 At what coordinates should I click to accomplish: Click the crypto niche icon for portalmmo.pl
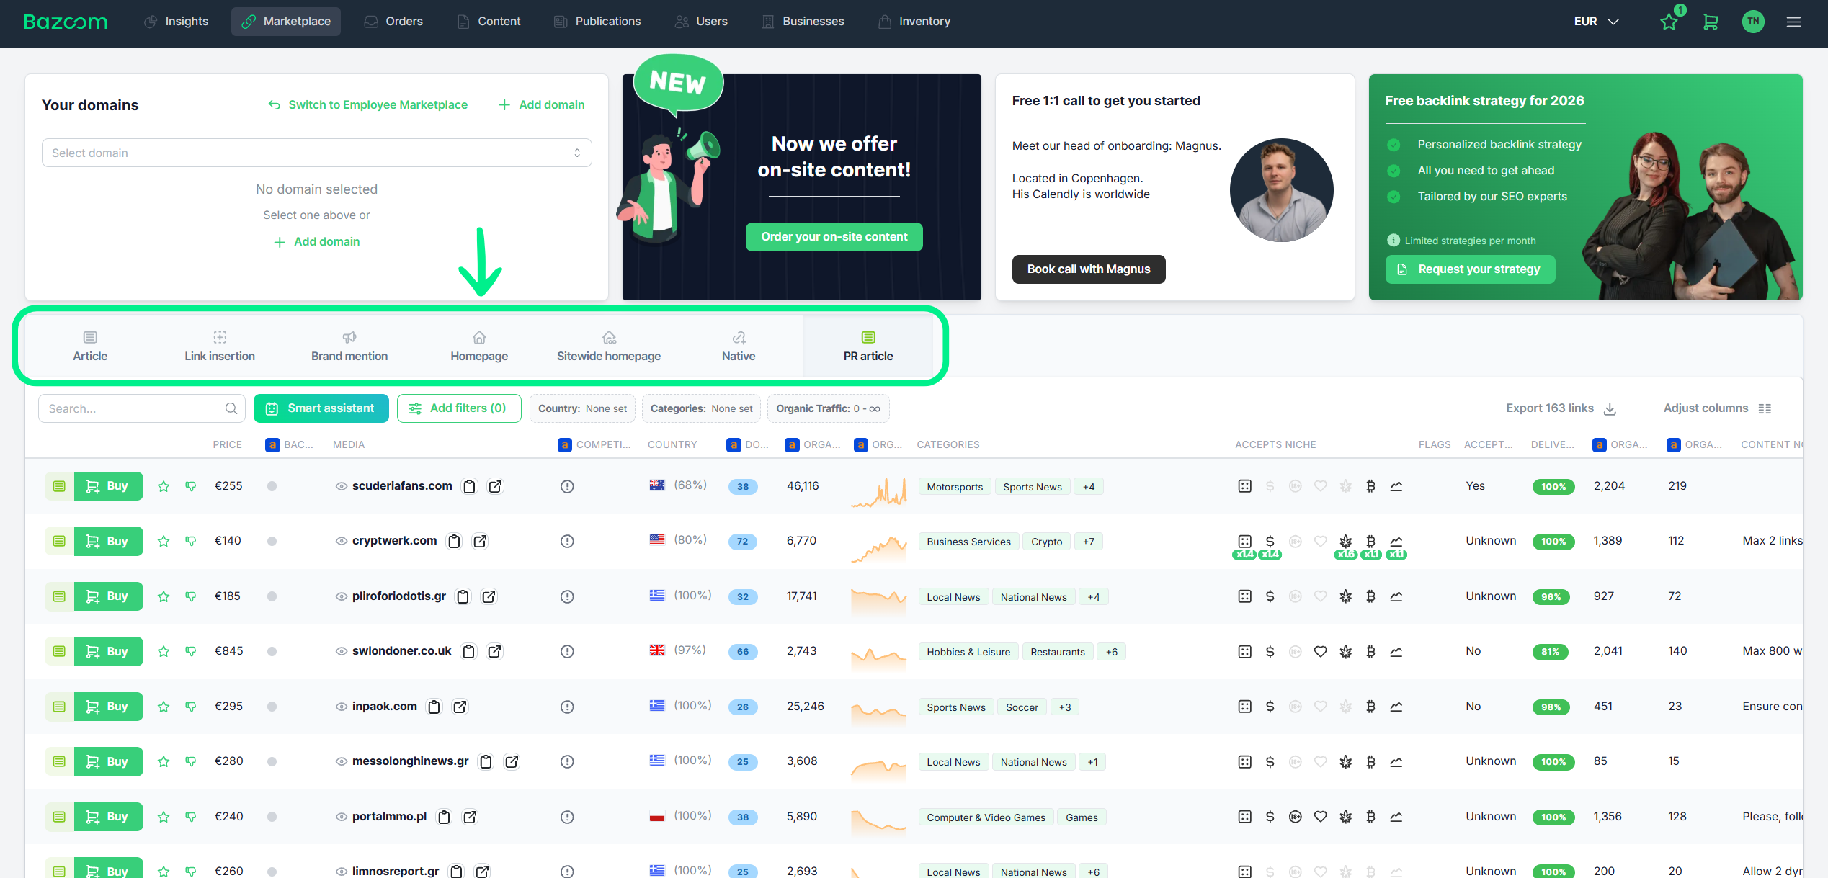tap(1370, 817)
